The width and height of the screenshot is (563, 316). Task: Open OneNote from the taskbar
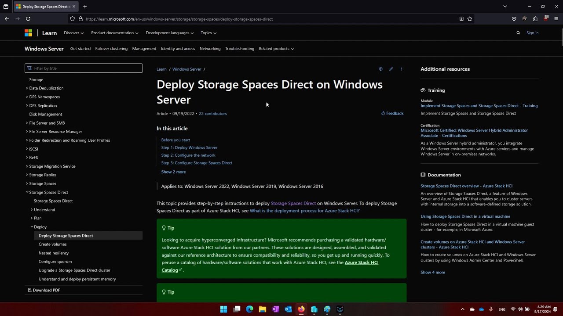[x=275, y=309]
